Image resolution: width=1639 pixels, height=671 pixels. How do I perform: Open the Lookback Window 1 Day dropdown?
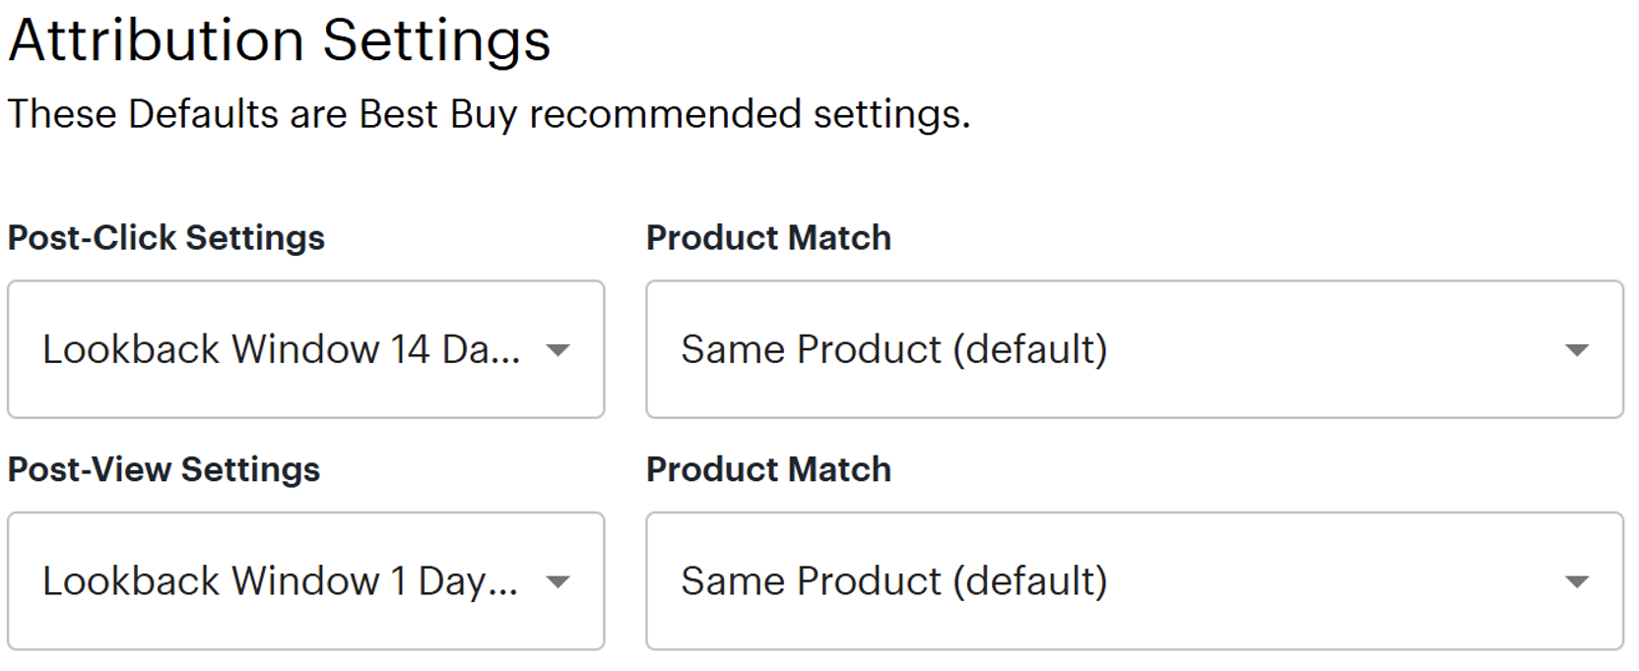tap(305, 580)
